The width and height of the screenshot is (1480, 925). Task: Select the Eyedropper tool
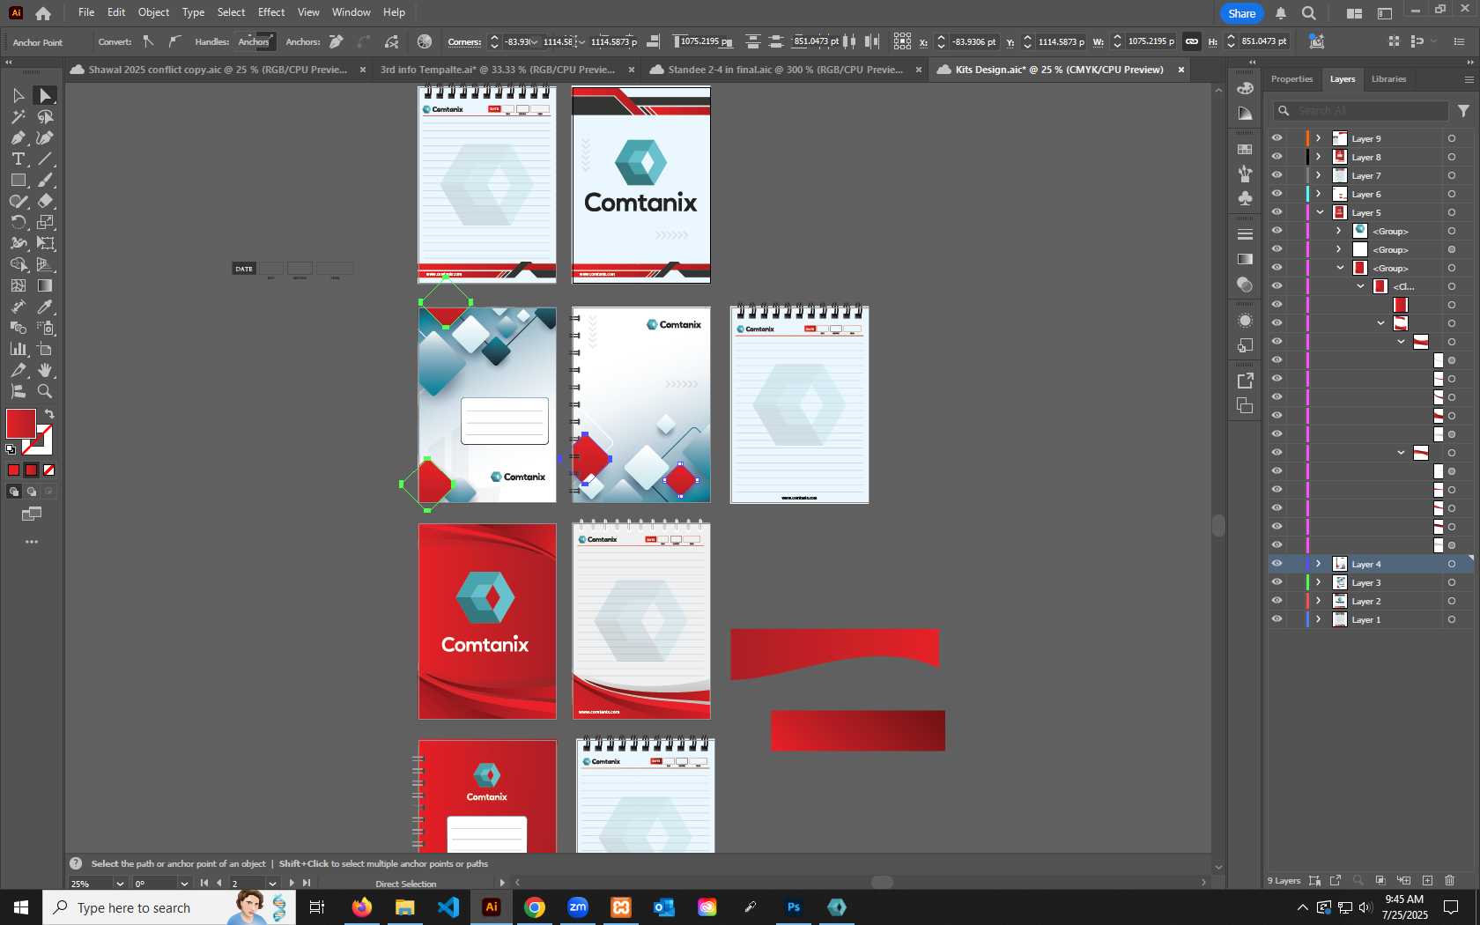[46, 307]
